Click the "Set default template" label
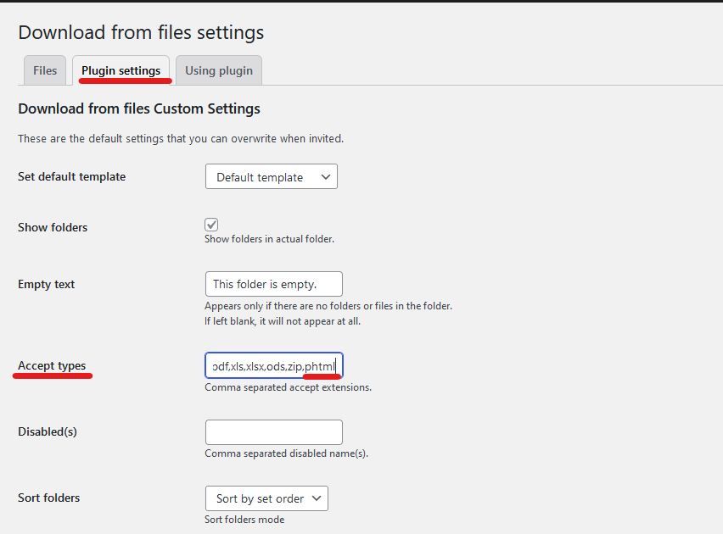This screenshot has height=534, width=723. (x=71, y=177)
